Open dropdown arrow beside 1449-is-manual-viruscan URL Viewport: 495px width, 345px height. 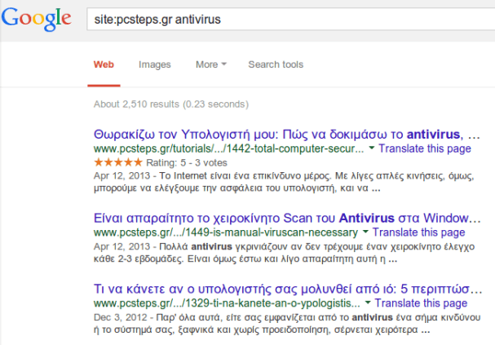click(x=365, y=232)
